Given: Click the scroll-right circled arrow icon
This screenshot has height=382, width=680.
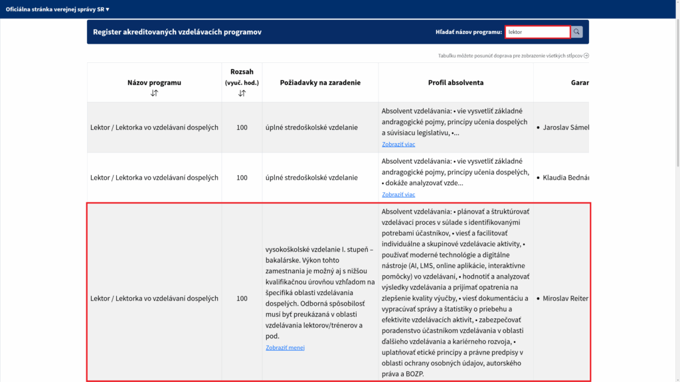Looking at the screenshot, I should 586,56.
